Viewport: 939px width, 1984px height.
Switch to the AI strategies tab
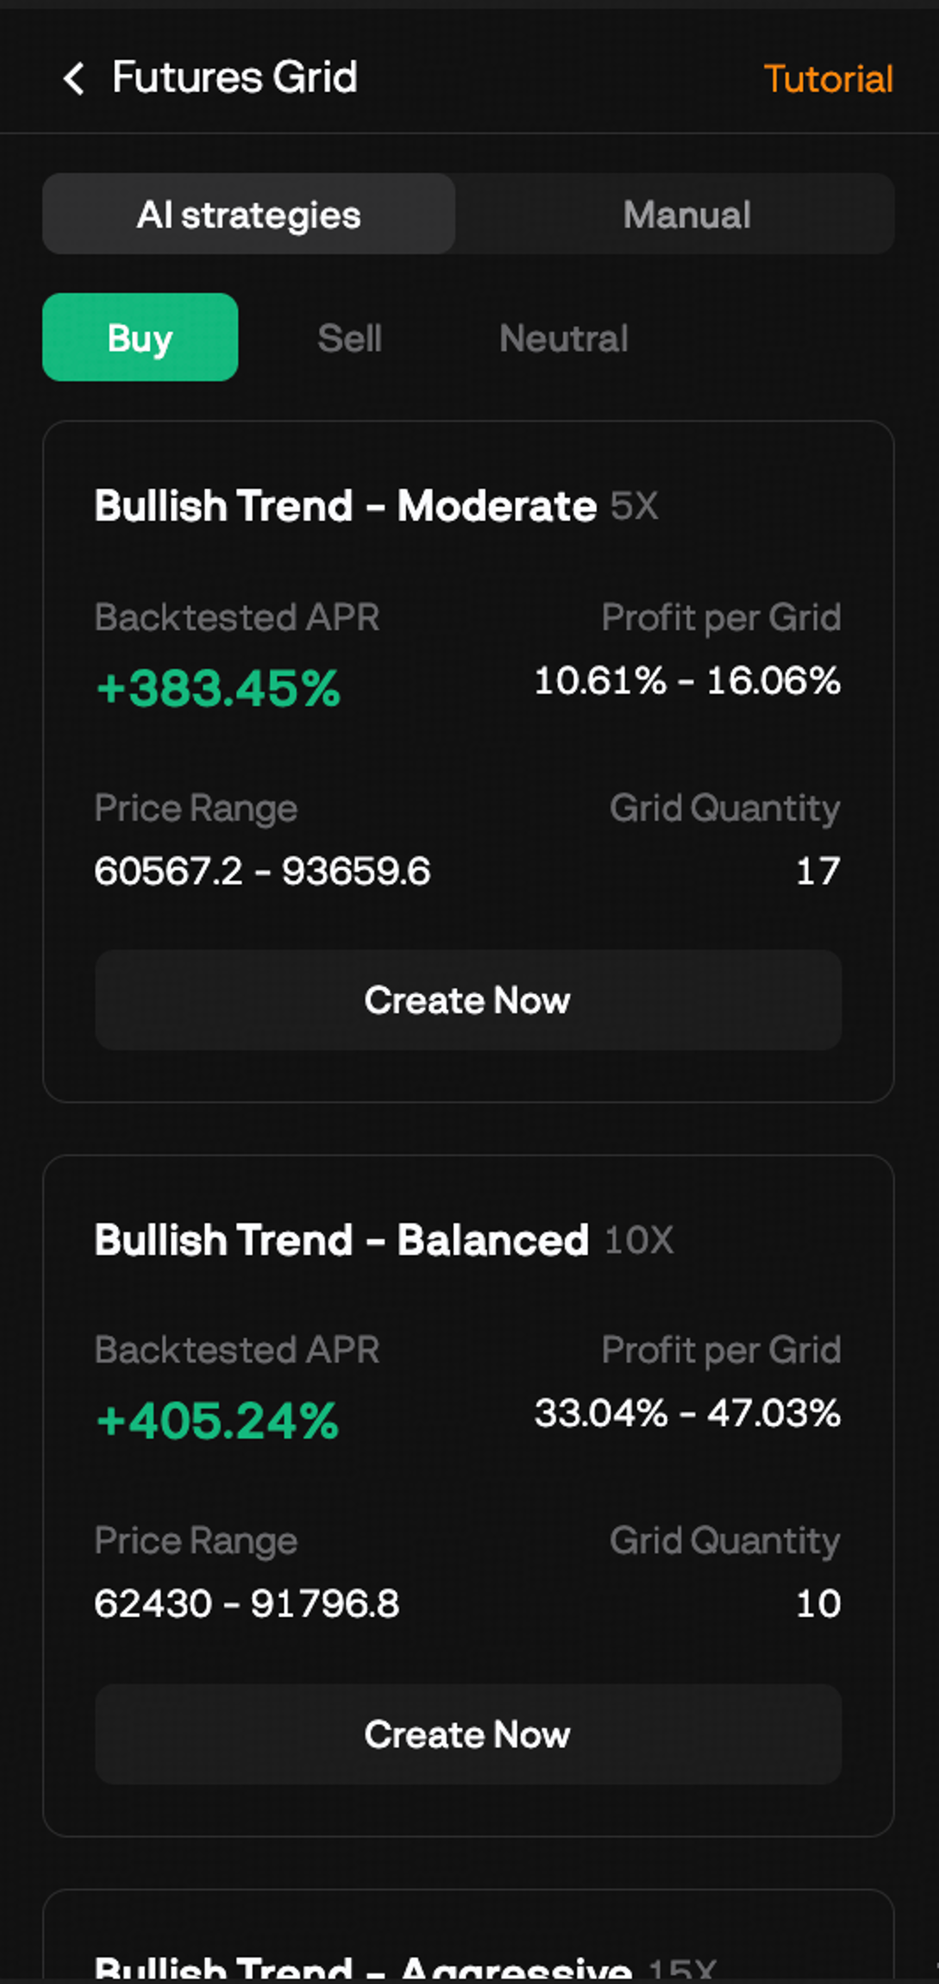[x=249, y=214]
